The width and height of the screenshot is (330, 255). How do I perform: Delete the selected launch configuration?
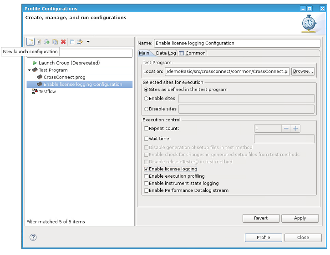(63, 42)
